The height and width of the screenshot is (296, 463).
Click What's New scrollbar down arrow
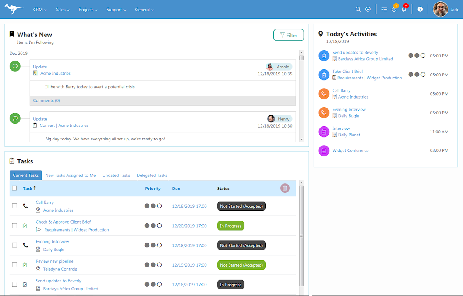302,139
